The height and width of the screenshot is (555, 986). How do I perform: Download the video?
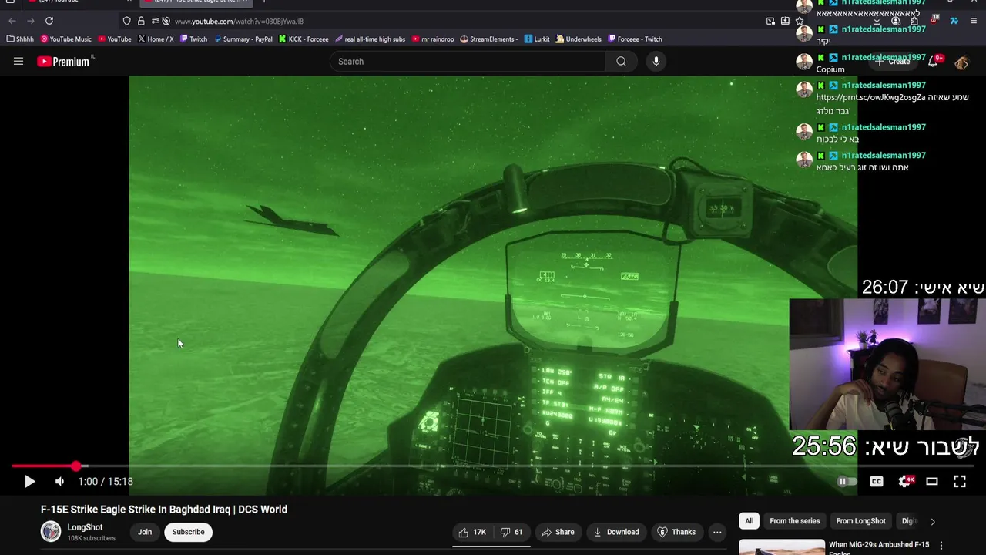tap(615, 532)
